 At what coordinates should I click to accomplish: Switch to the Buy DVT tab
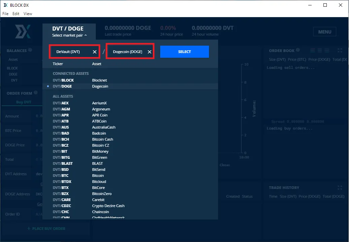tap(24, 102)
